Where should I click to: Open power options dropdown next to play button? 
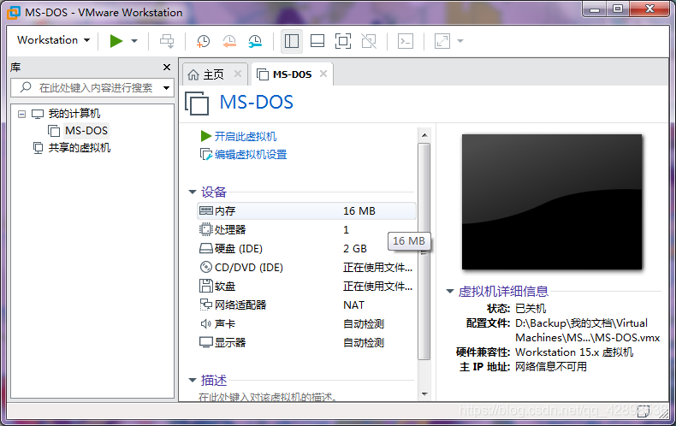pos(134,41)
